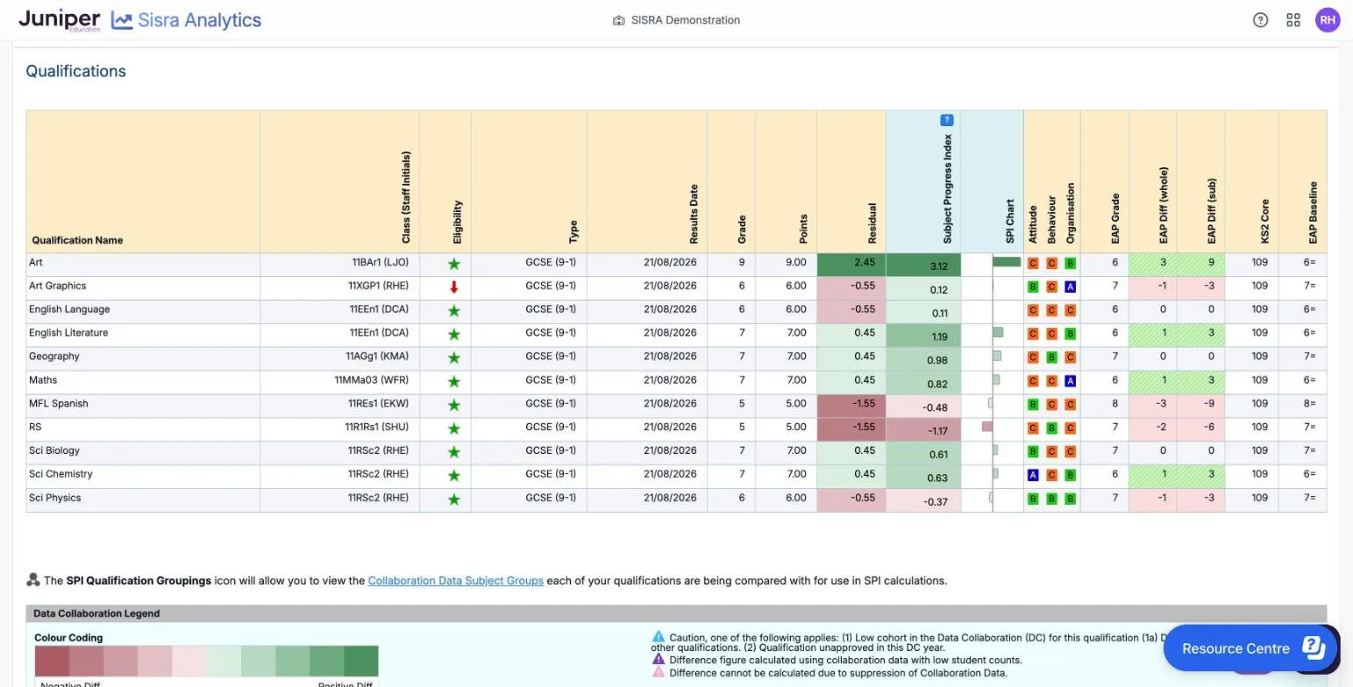Screen dimensions: 1353x687
Task: Click the EAP Diff (sub) value -9
Action: [x=1207, y=404]
